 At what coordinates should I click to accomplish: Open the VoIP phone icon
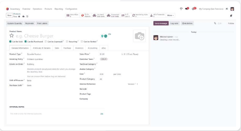tap(181, 9)
